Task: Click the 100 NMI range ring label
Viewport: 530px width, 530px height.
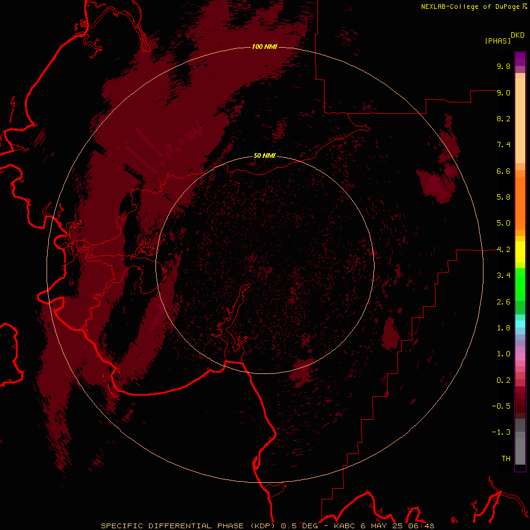Action: 264,47
